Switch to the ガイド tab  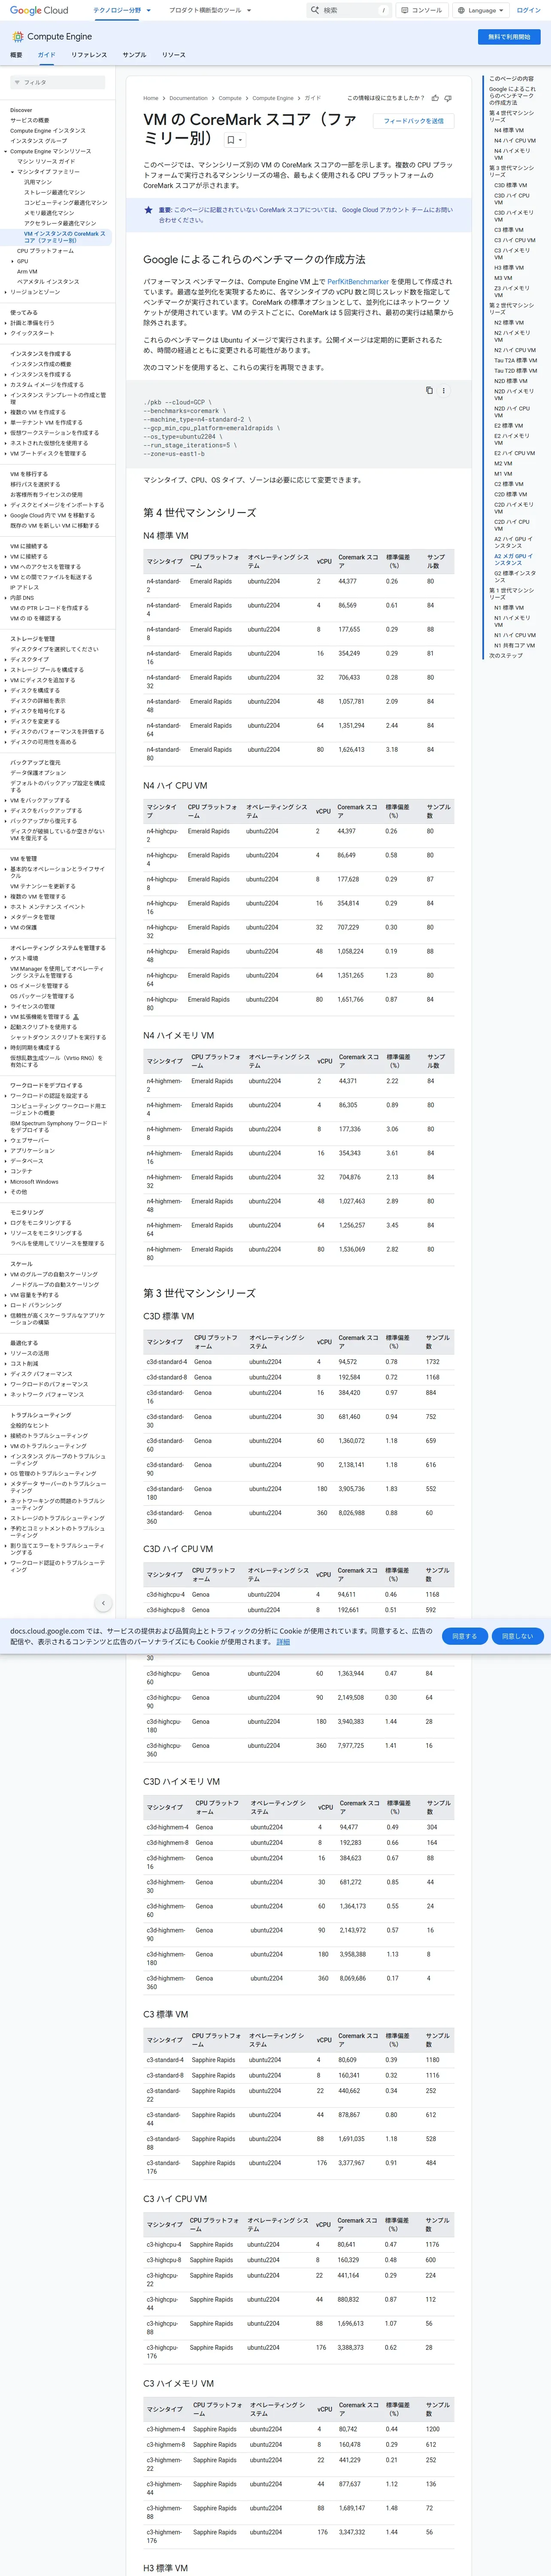[x=47, y=55]
